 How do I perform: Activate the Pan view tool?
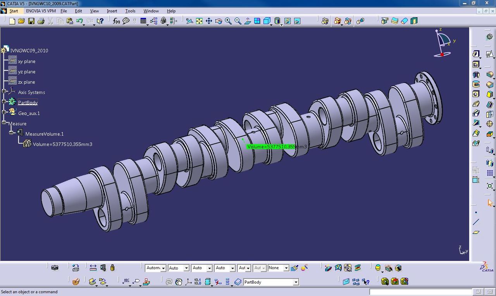(x=209, y=21)
